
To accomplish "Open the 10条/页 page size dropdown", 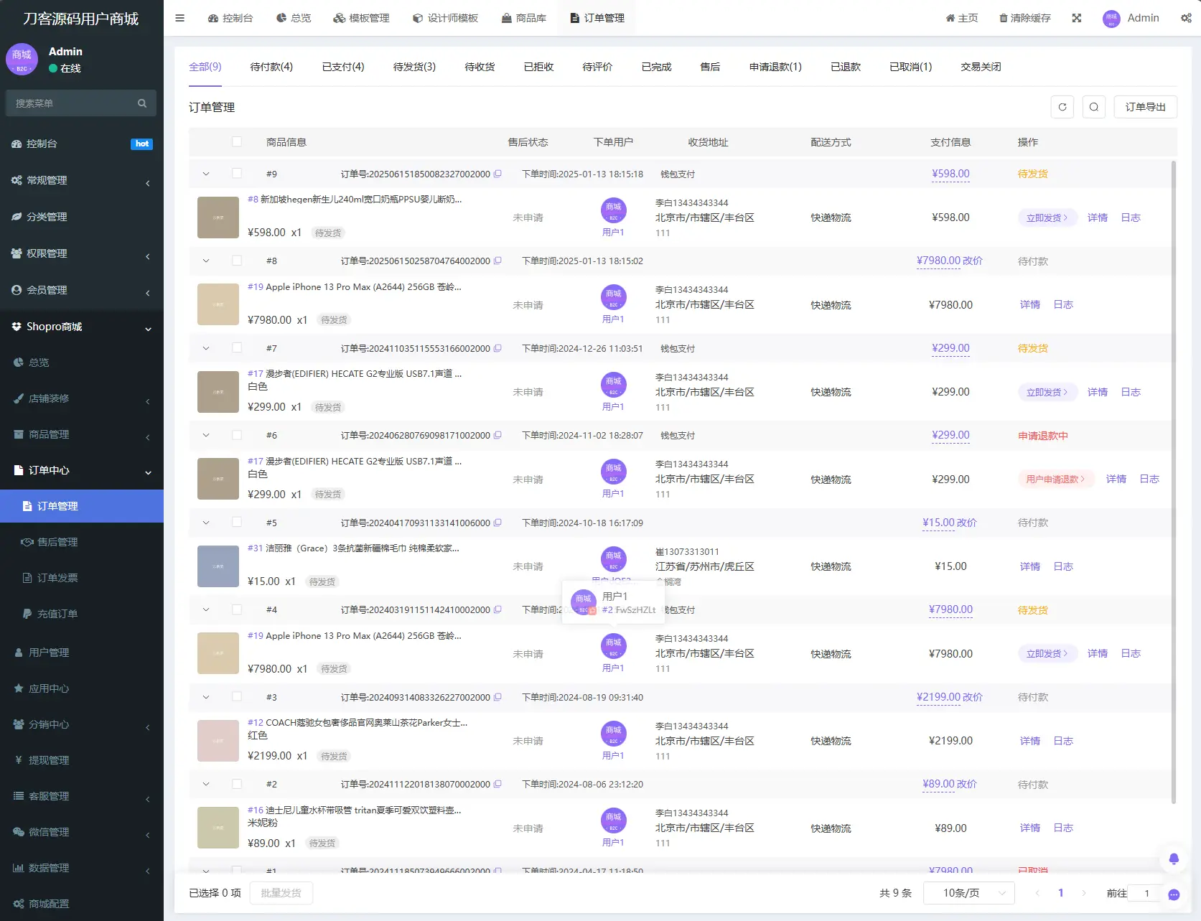I will [968, 893].
